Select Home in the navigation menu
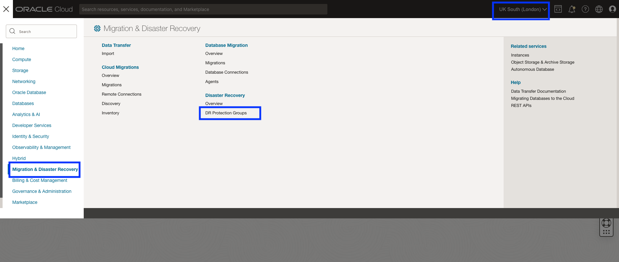The width and height of the screenshot is (619, 262). click(x=18, y=48)
